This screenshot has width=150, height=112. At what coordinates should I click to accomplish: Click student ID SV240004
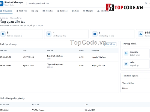point(4,110)
